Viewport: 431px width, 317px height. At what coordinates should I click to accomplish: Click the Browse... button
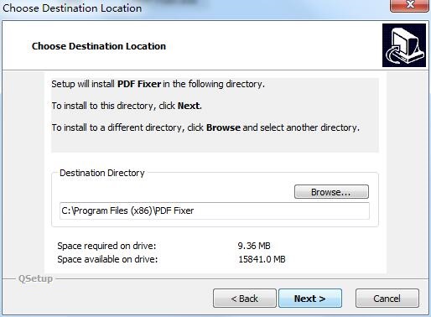[x=331, y=192]
